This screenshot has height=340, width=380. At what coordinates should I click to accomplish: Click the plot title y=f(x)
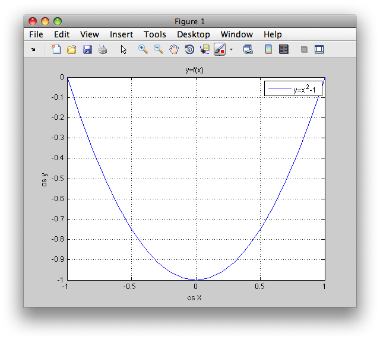(x=194, y=70)
